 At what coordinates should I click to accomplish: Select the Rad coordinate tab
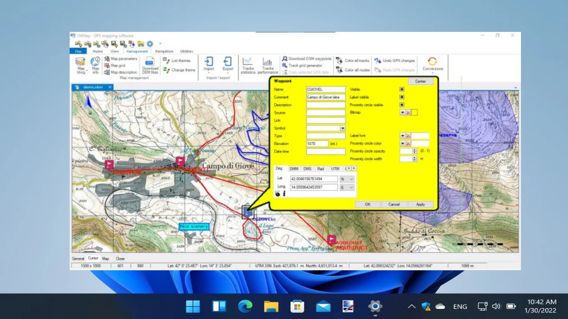[320, 169]
